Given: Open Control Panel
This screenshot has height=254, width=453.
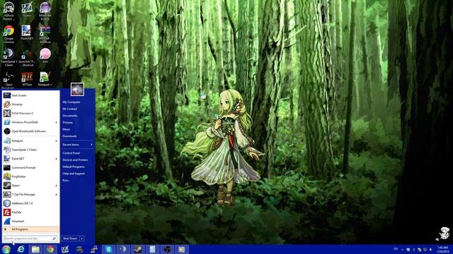Looking at the screenshot, I should pos(71,153).
